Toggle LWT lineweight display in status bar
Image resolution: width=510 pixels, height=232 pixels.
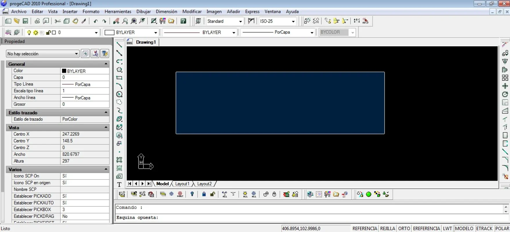447,229
